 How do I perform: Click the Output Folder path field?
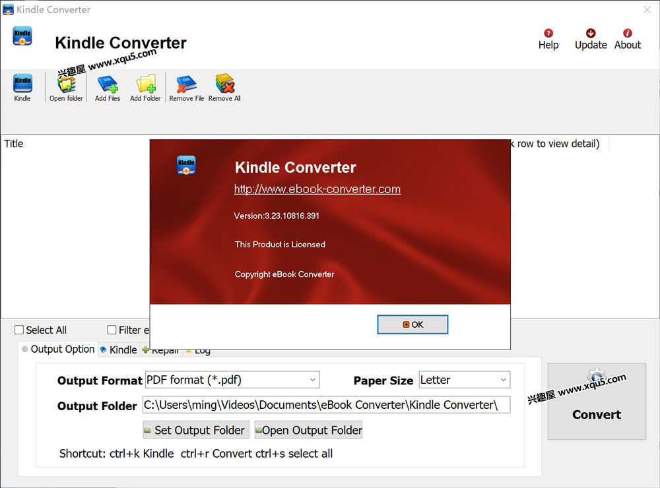[326, 405]
